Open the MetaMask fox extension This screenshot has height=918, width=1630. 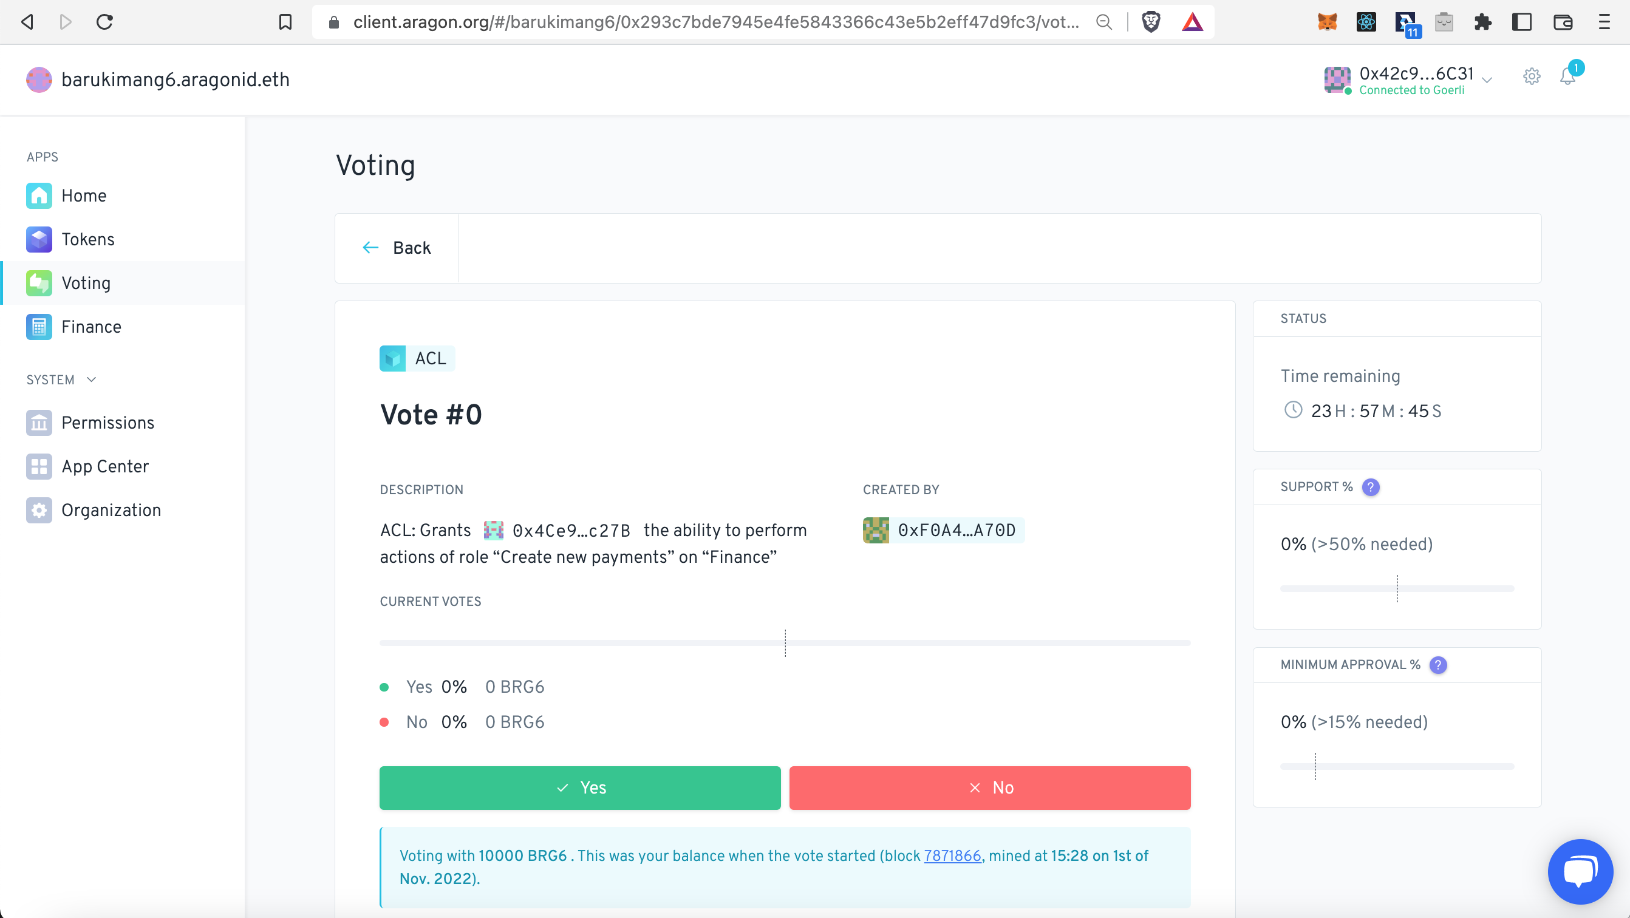tap(1327, 22)
